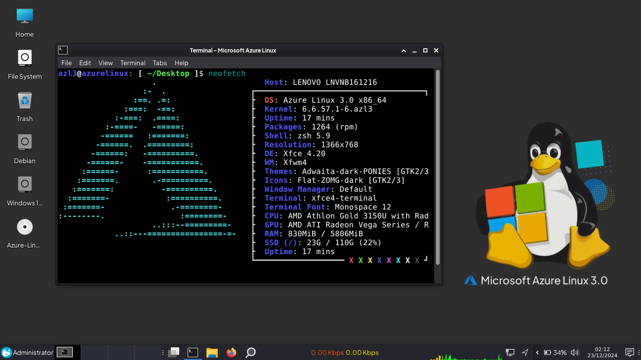
Task: Open the file manager from the taskbar
Action: (212, 353)
